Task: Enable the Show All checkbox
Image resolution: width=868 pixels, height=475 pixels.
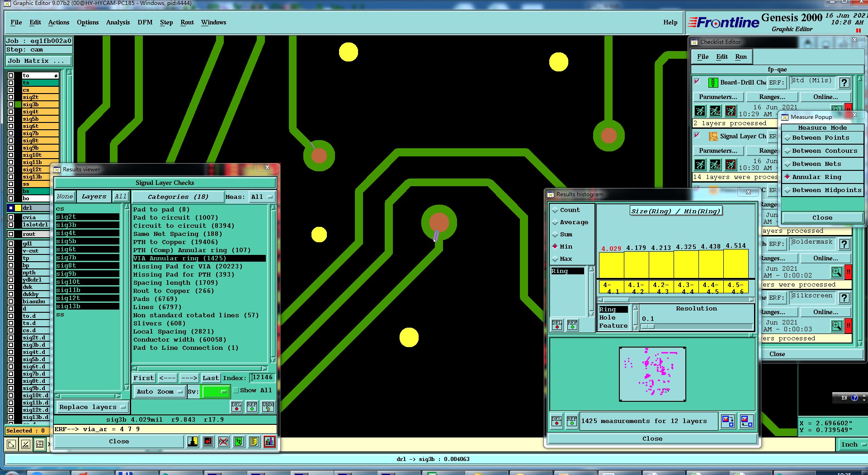Action: pyautogui.click(x=236, y=390)
